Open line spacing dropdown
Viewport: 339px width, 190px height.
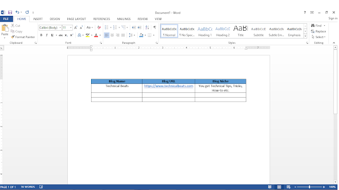132,35
